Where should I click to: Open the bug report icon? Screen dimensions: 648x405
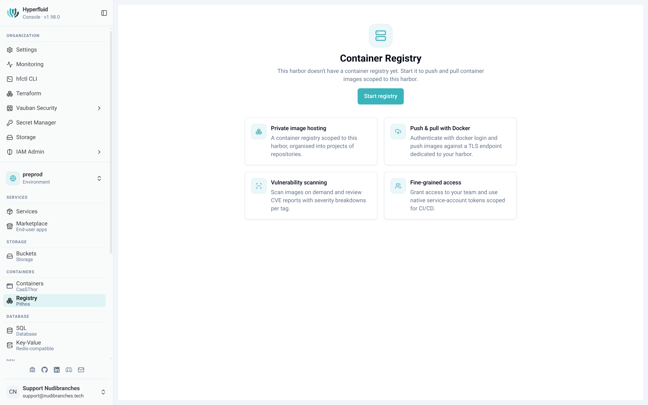click(x=32, y=370)
